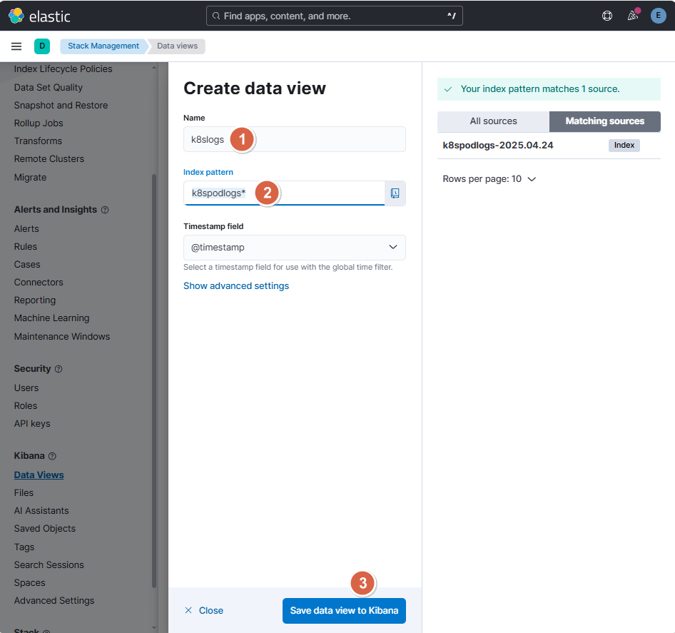Open the E user profile avatar

pyautogui.click(x=658, y=16)
